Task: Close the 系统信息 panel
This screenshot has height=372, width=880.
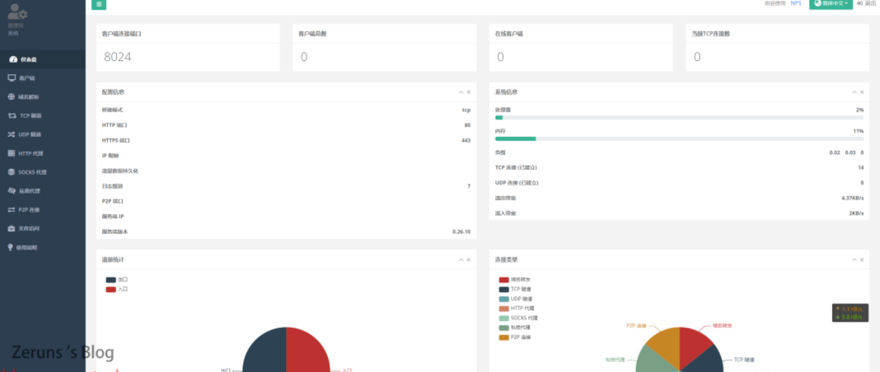Action: (x=861, y=92)
